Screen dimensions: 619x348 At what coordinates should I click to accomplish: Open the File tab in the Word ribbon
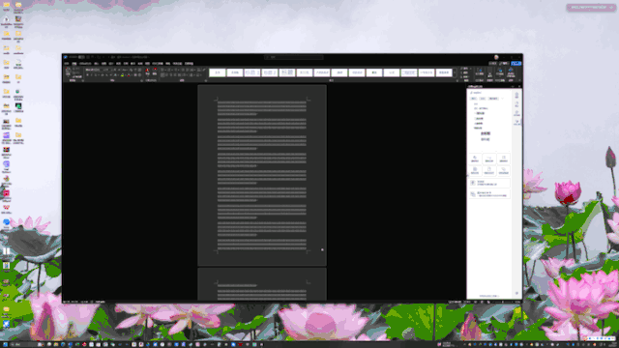pos(67,63)
